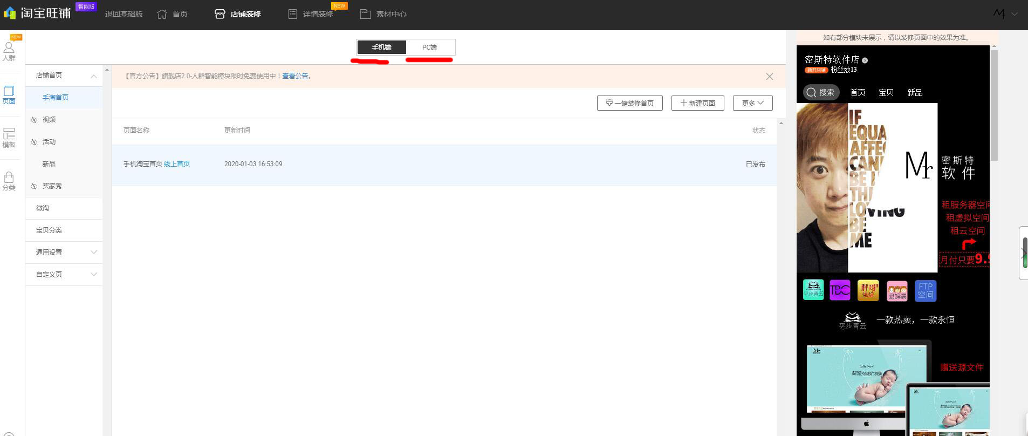The width and height of the screenshot is (1028, 436).
Task: Open the account dropdown arrow top right
Action: point(1015,14)
